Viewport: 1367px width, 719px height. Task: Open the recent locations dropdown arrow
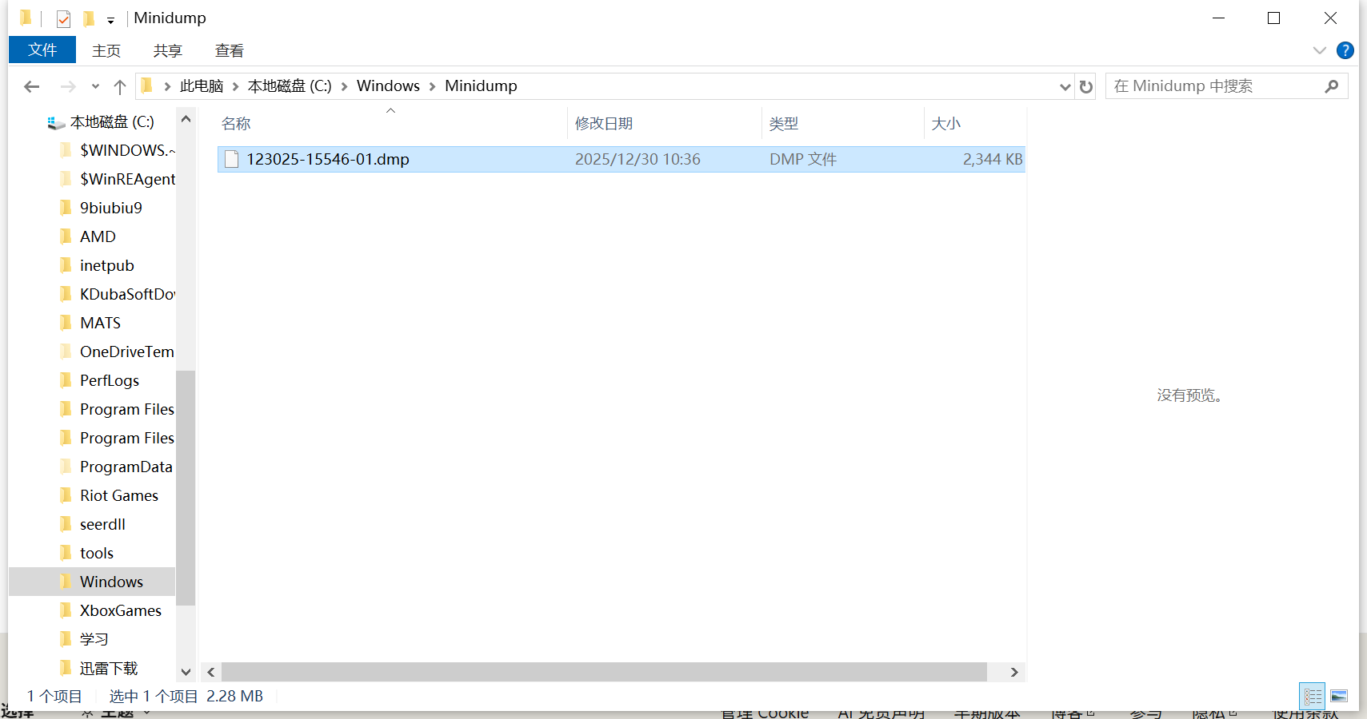click(x=95, y=86)
